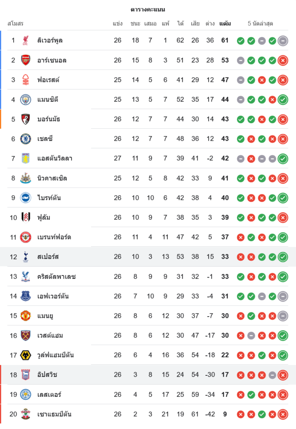Click the Arsenal club crest
The height and width of the screenshot is (429, 296).
click(26, 60)
